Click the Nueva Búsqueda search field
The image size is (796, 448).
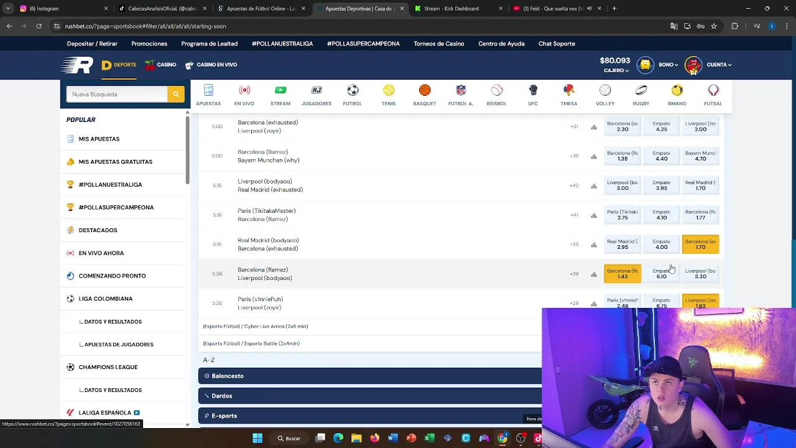(x=117, y=94)
